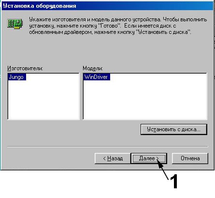The height and width of the screenshot is (198, 215).
Task: Select WinDriver in the models list
Action: [x=97, y=77]
